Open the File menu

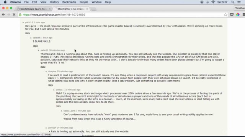pyautogui.click(x=26, y=2)
